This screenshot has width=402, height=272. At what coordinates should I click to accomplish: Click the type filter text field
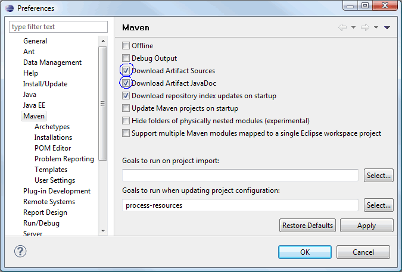(x=58, y=27)
